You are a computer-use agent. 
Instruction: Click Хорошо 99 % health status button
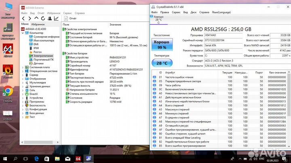[162, 44]
